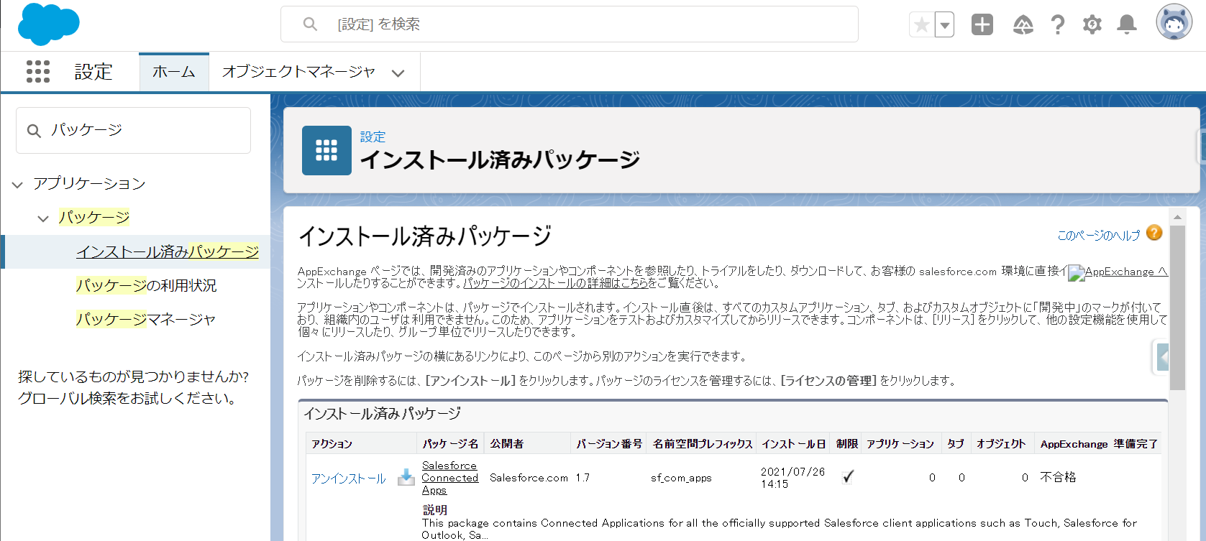Click the パッケージ名 column header
The width and height of the screenshot is (1206, 541).
pos(450,444)
